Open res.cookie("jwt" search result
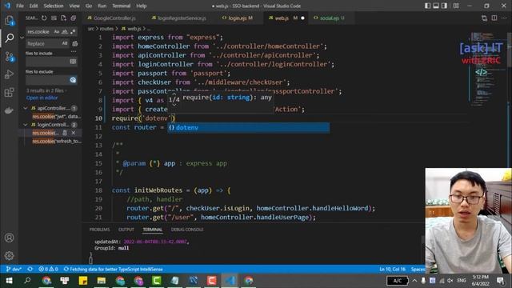This screenshot has width=512, height=288. click(x=56, y=117)
